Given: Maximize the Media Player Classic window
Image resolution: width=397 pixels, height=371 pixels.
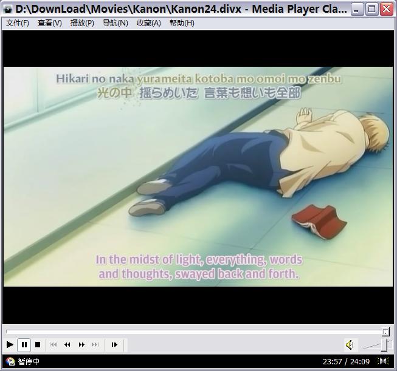Looking at the screenshot, I should point(371,9).
